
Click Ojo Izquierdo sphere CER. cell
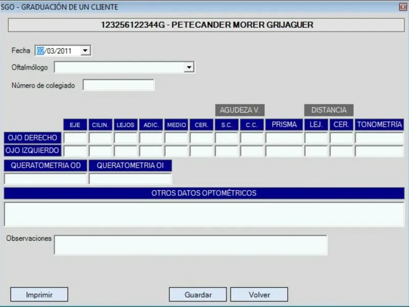(x=201, y=151)
